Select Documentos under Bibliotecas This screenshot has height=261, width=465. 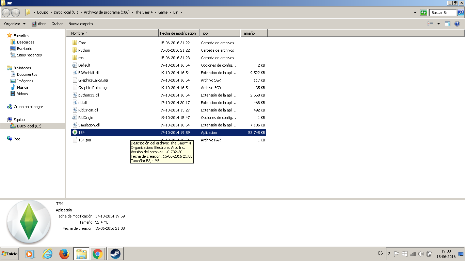pos(27,74)
